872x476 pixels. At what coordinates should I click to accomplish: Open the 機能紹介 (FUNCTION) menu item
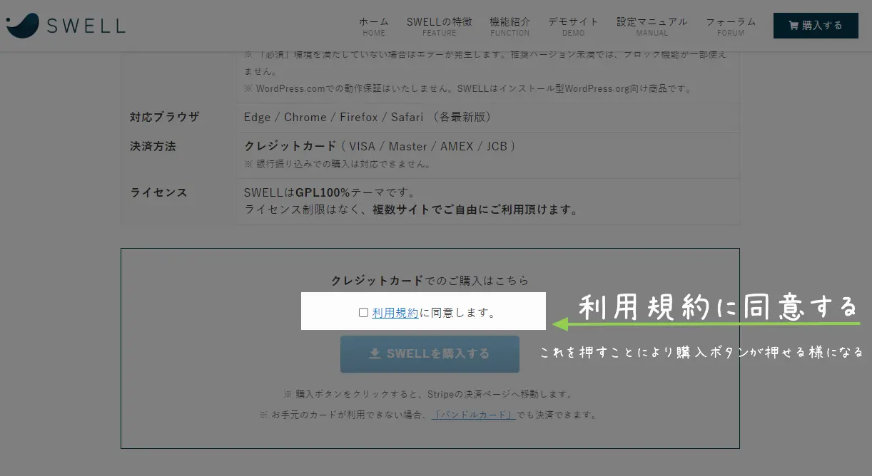[x=509, y=26]
